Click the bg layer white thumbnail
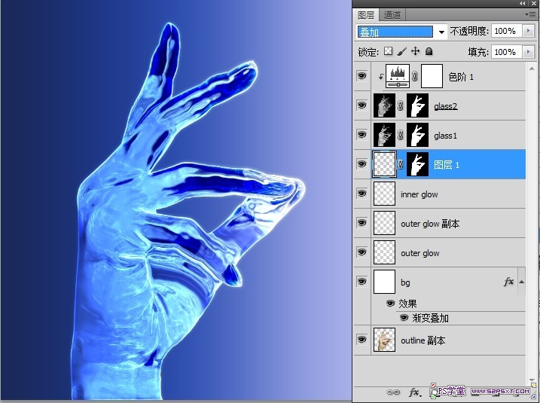 [x=384, y=282]
